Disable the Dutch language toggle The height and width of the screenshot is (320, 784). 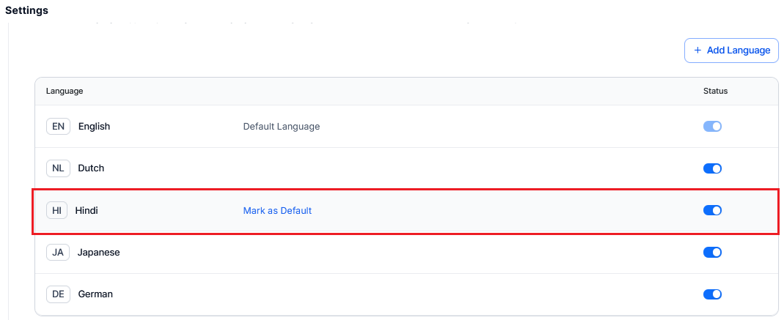(x=712, y=168)
